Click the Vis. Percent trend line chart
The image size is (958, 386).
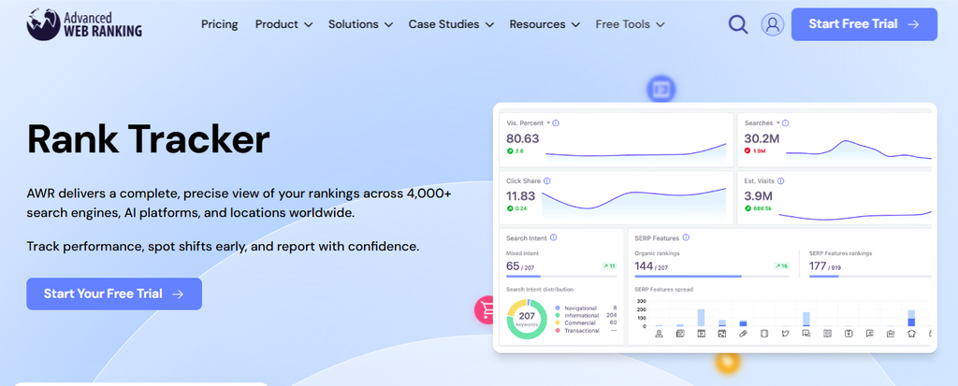[635, 152]
